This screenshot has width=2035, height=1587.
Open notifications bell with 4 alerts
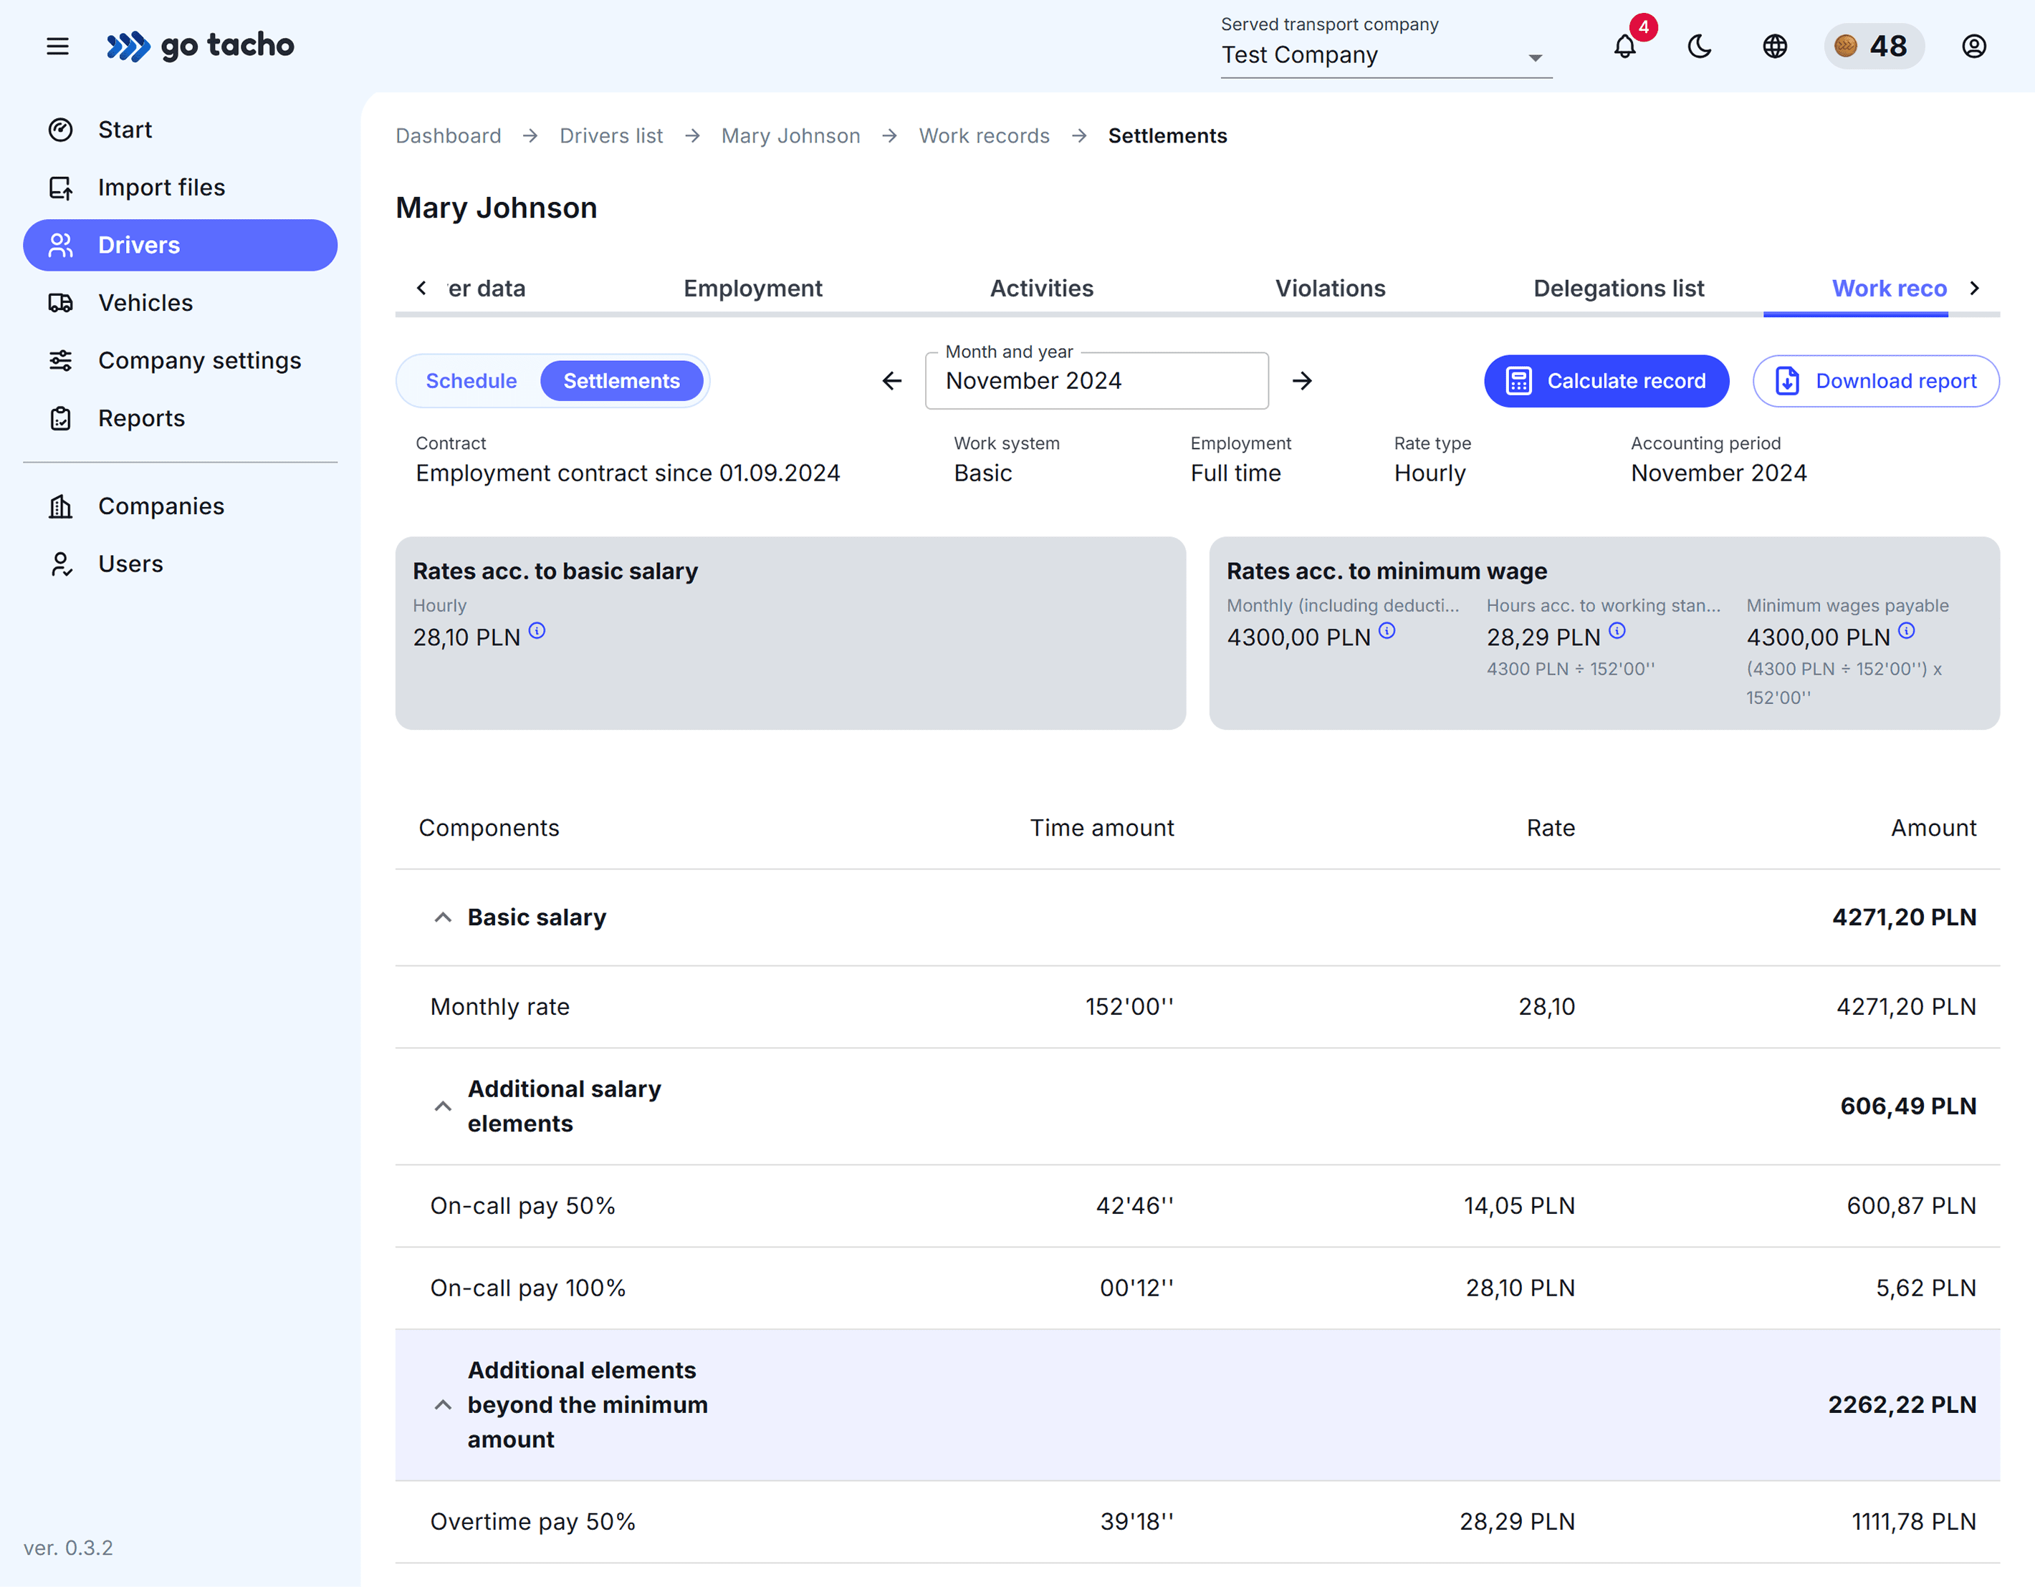click(x=1625, y=46)
